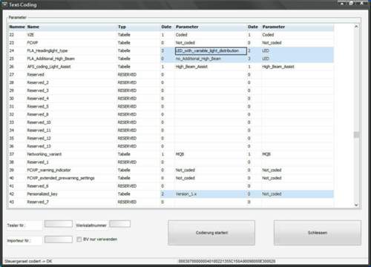Select the FCWP row number 23
Viewport: 371px width, 267px height.
[x=12, y=43]
